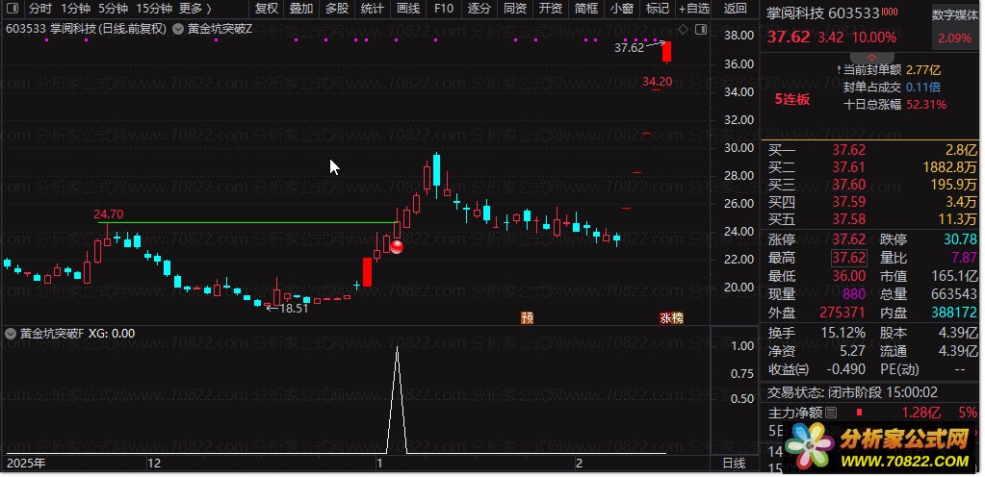985x477 pixels.
Task: Click the 市值 value 165.1亿
Action: coord(953,276)
